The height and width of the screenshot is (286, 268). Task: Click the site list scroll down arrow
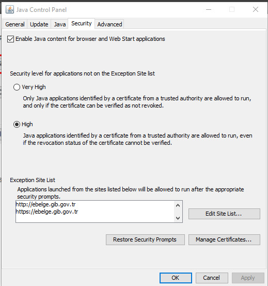[x=178, y=218]
